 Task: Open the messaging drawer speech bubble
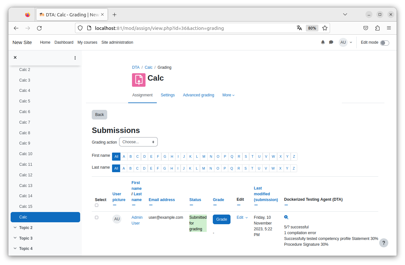click(331, 42)
